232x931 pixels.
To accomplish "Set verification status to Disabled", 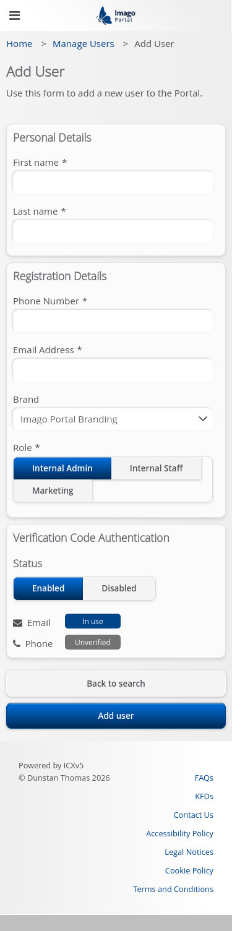I will 119,588.
